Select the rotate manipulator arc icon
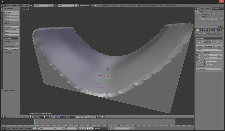This screenshot has width=225, height=131. pos(62,117)
